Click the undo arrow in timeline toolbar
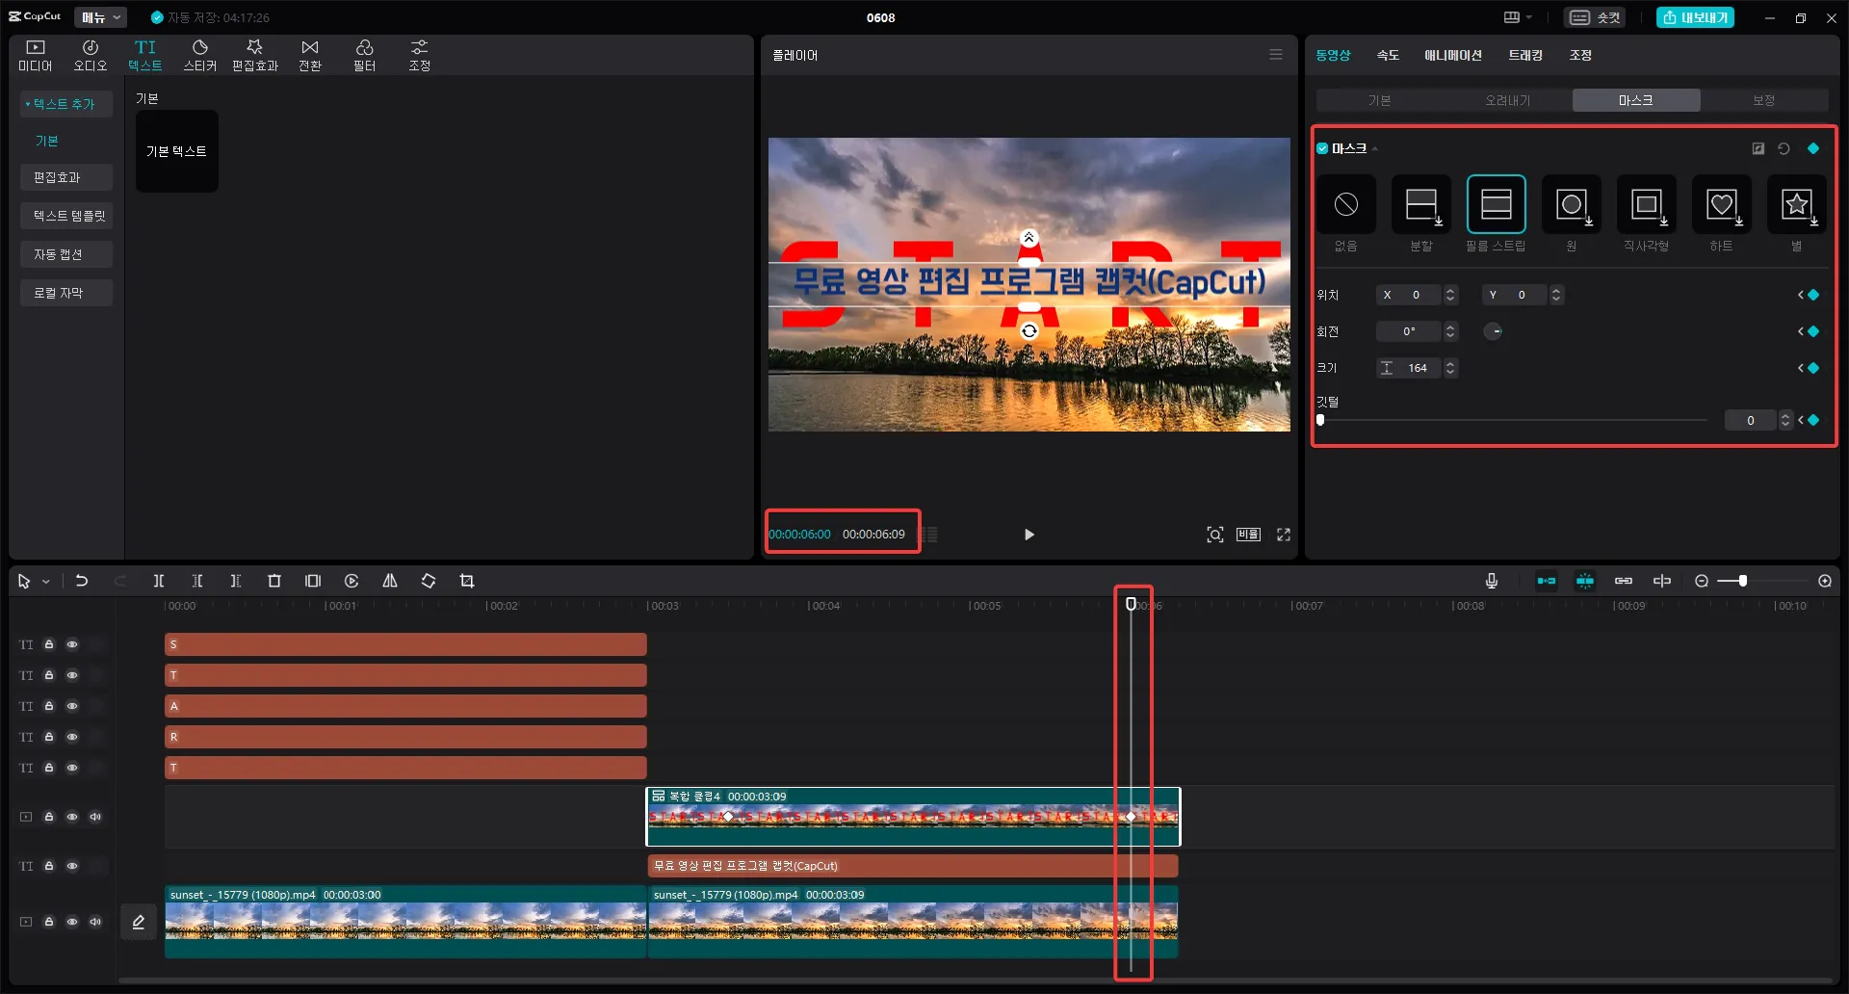 click(82, 581)
